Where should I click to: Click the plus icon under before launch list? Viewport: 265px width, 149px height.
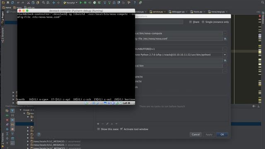point(98,124)
